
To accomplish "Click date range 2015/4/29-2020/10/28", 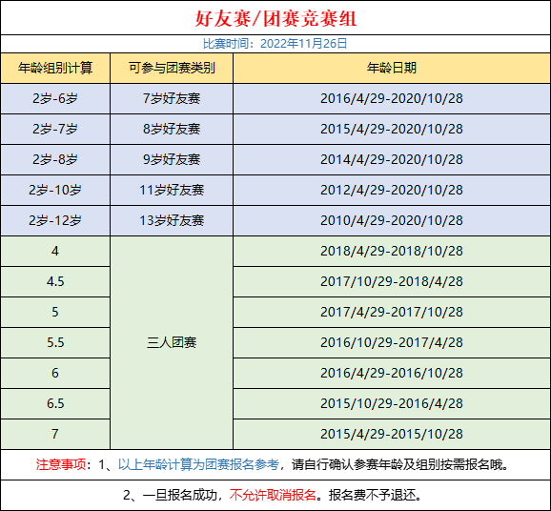I will click(x=392, y=129).
